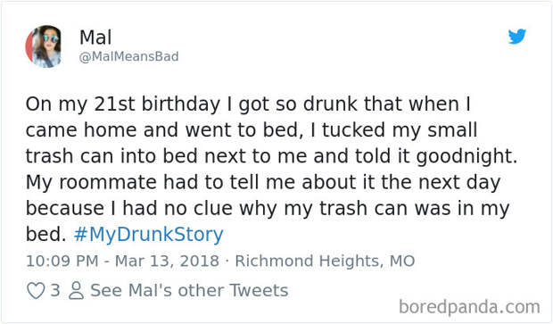
Task: Click the boredpanda.com watermark
Action: point(469,307)
